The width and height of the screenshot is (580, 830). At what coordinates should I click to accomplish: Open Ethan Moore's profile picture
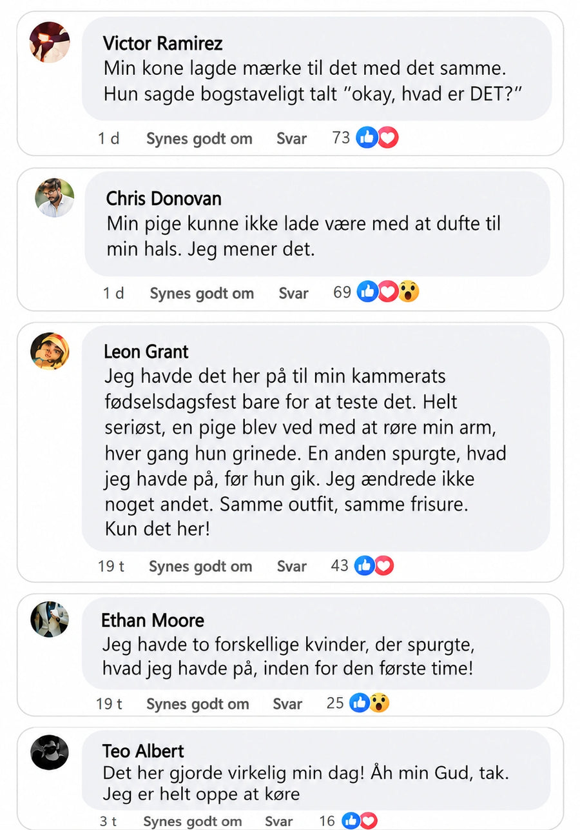(50, 619)
